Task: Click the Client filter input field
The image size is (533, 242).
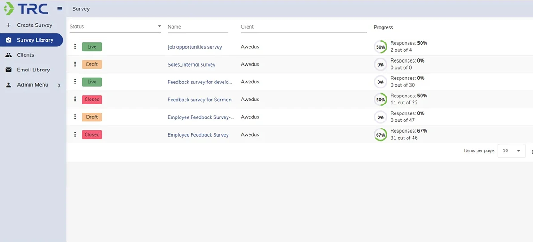Action: click(304, 27)
